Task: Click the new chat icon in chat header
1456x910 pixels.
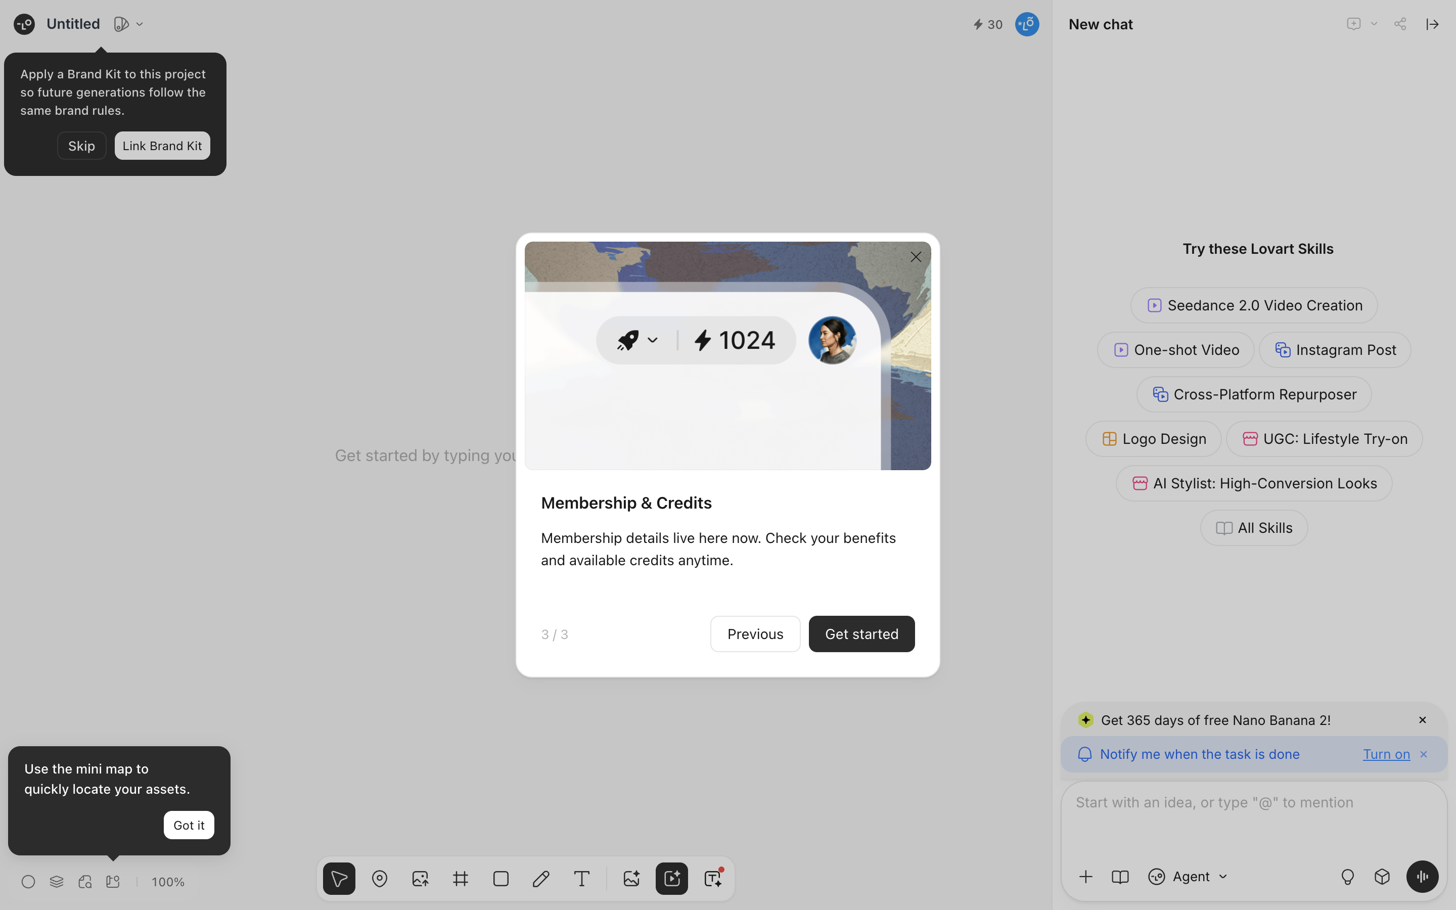Action: coord(1354,24)
